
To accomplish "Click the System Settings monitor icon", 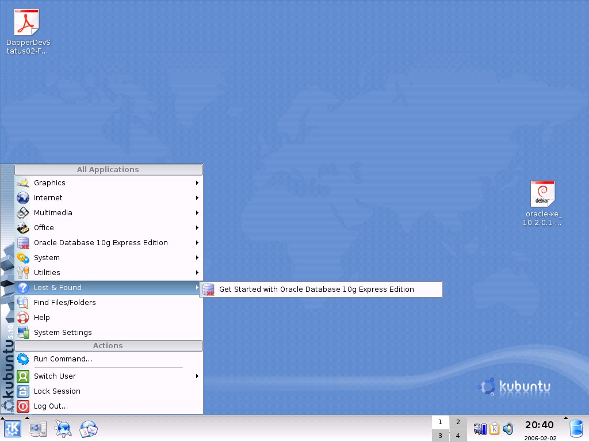I will 23,333.
